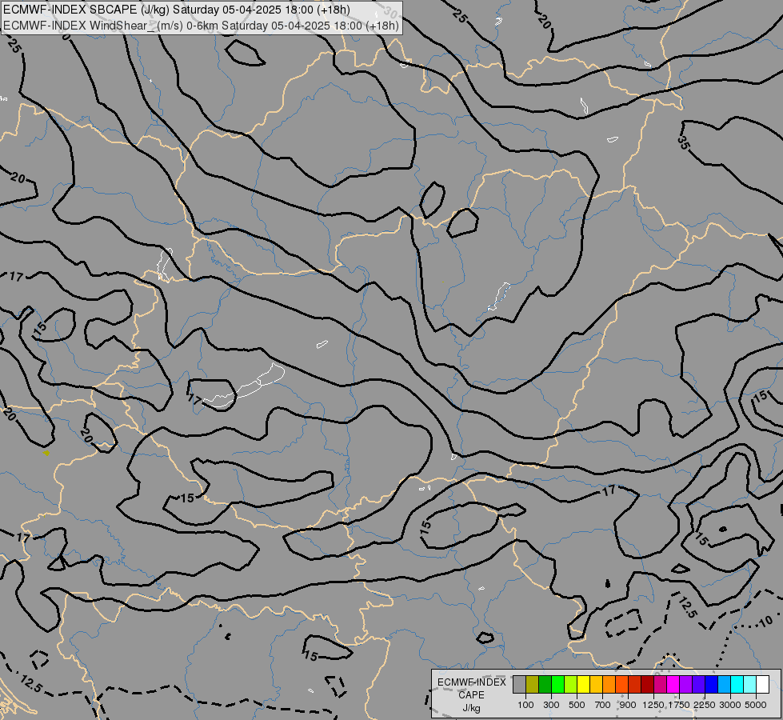
Task: Select the purple 1750–2000 legend swatch
Action: click(x=685, y=684)
